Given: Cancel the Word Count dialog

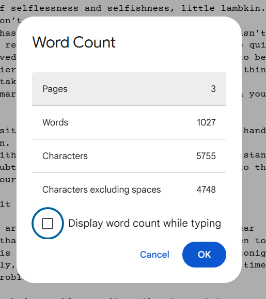Looking at the screenshot, I should coord(154,255).
